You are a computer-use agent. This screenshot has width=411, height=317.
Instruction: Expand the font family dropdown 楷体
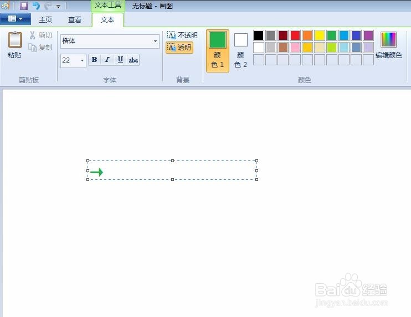(155, 41)
